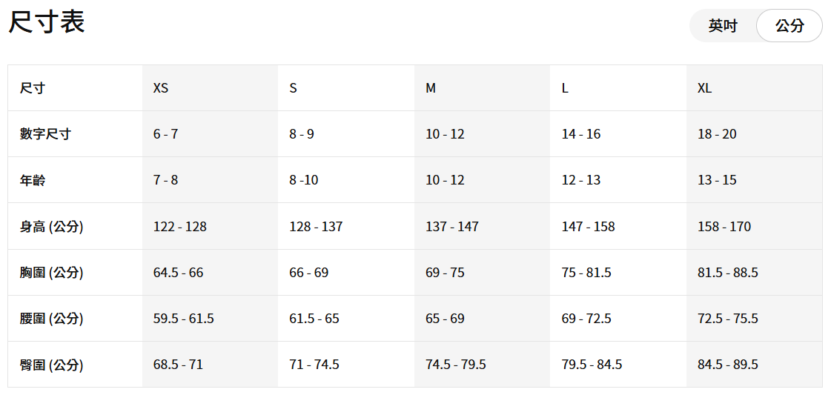
Task: Click the 尺寸 row header cell
Action: click(x=33, y=88)
